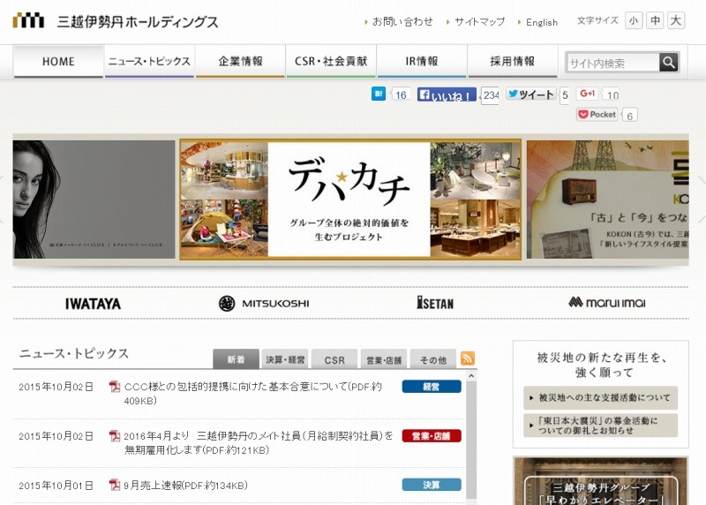Click the Twitter ツイート button
The width and height of the screenshot is (706, 505).
click(x=531, y=94)
